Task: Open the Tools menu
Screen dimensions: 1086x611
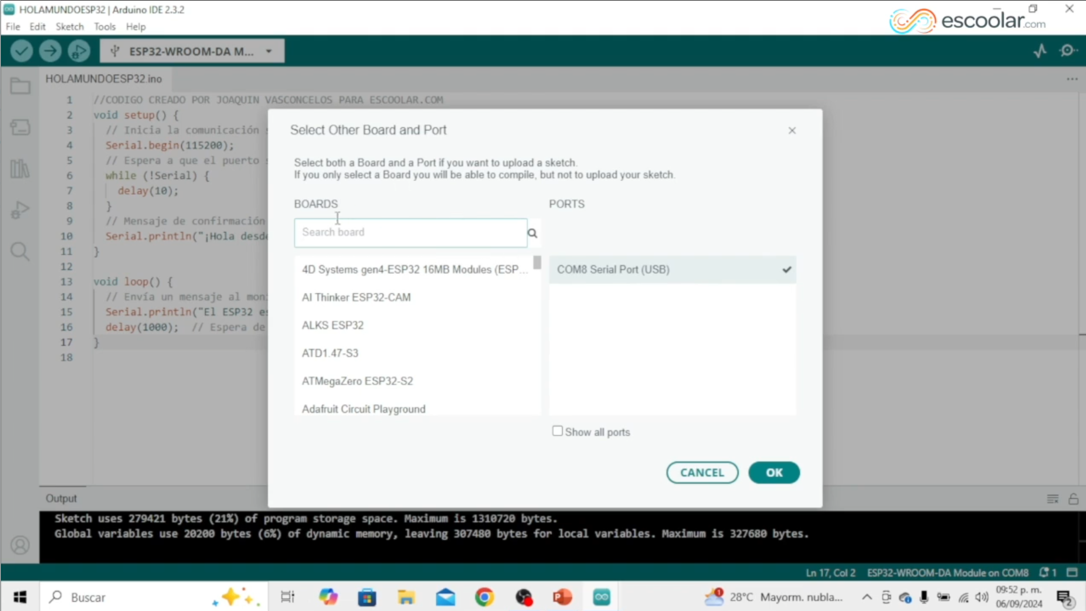Action: coord(104,27)
